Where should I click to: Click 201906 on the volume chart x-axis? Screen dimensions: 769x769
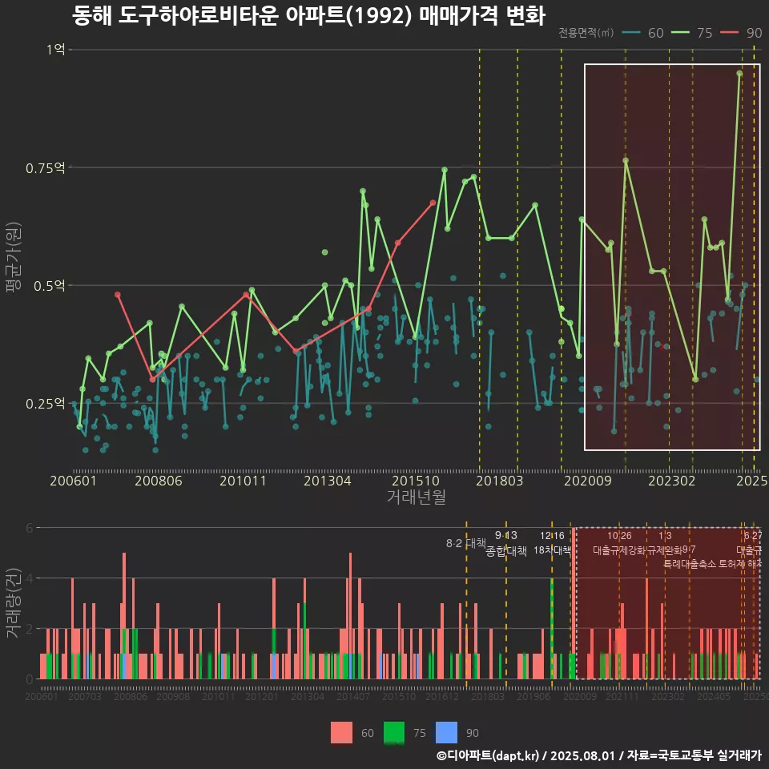pos(533,696)
